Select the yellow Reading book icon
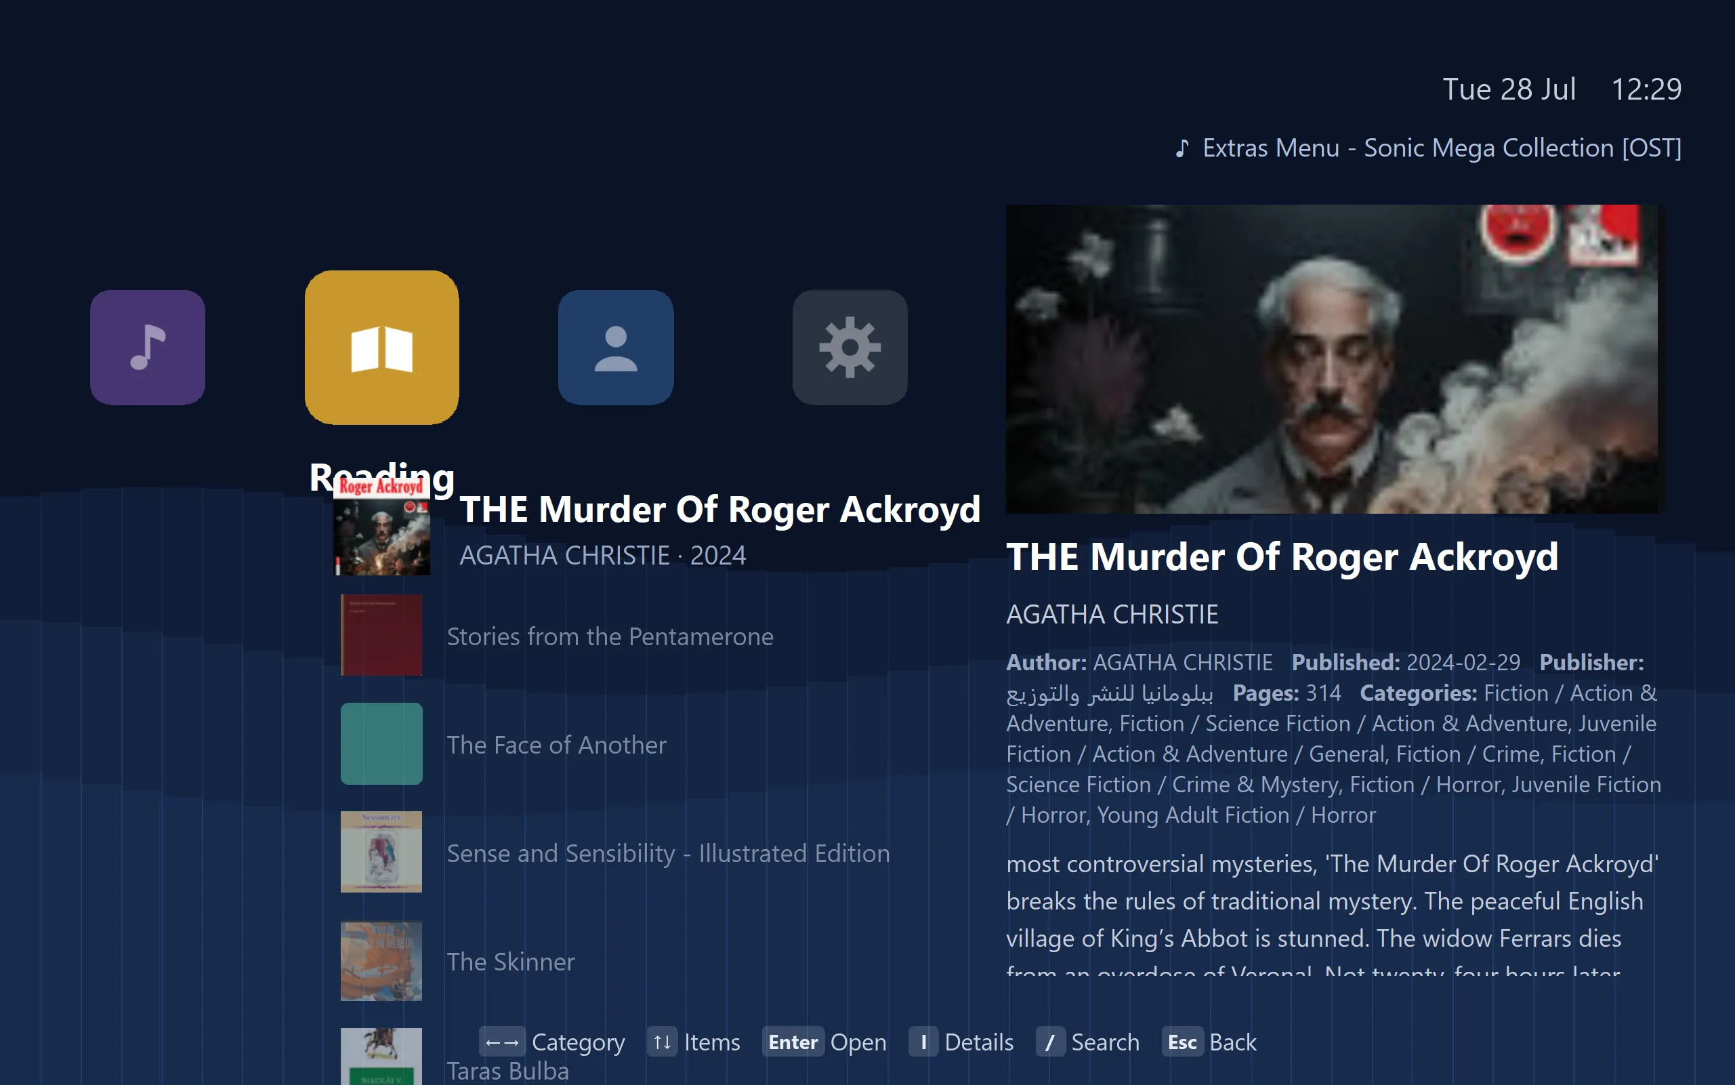 (x=381, y=347)
